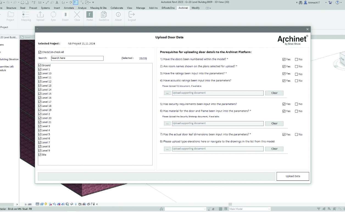The height and width of the screenshot is (212, 345).
Task: Switch to the Collaborate ribbon tab
Action: click(x=117, y=8)
